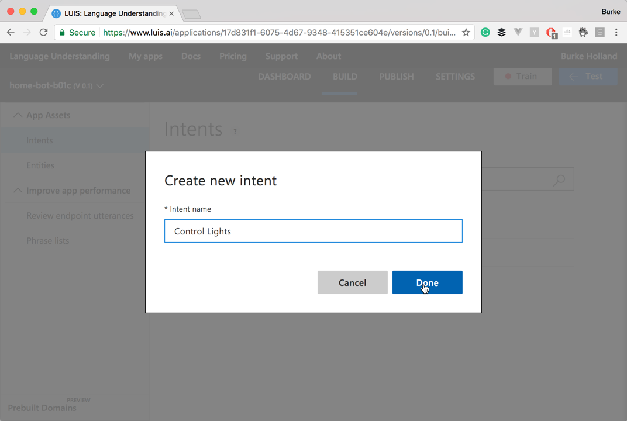Reload the page with refresh icon
The height and width of the screenshot is (421, 627).
pyautogui.click(x=44, y=32)
